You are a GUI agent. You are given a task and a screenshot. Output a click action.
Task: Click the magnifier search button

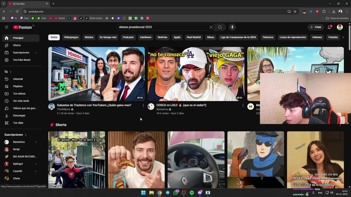tap(220, 27)
